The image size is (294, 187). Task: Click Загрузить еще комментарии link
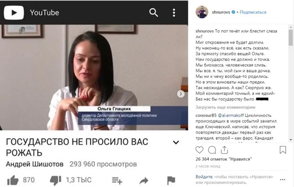point(226,107)
